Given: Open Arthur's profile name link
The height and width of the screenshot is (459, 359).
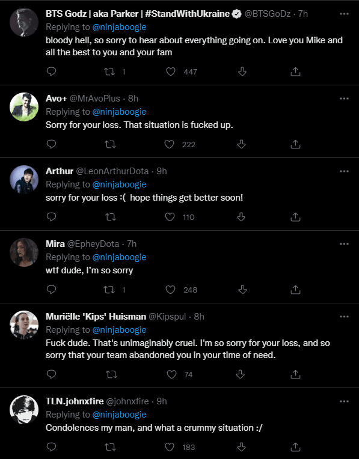Looking at the screenshot, I should click(x=60, y=171).
